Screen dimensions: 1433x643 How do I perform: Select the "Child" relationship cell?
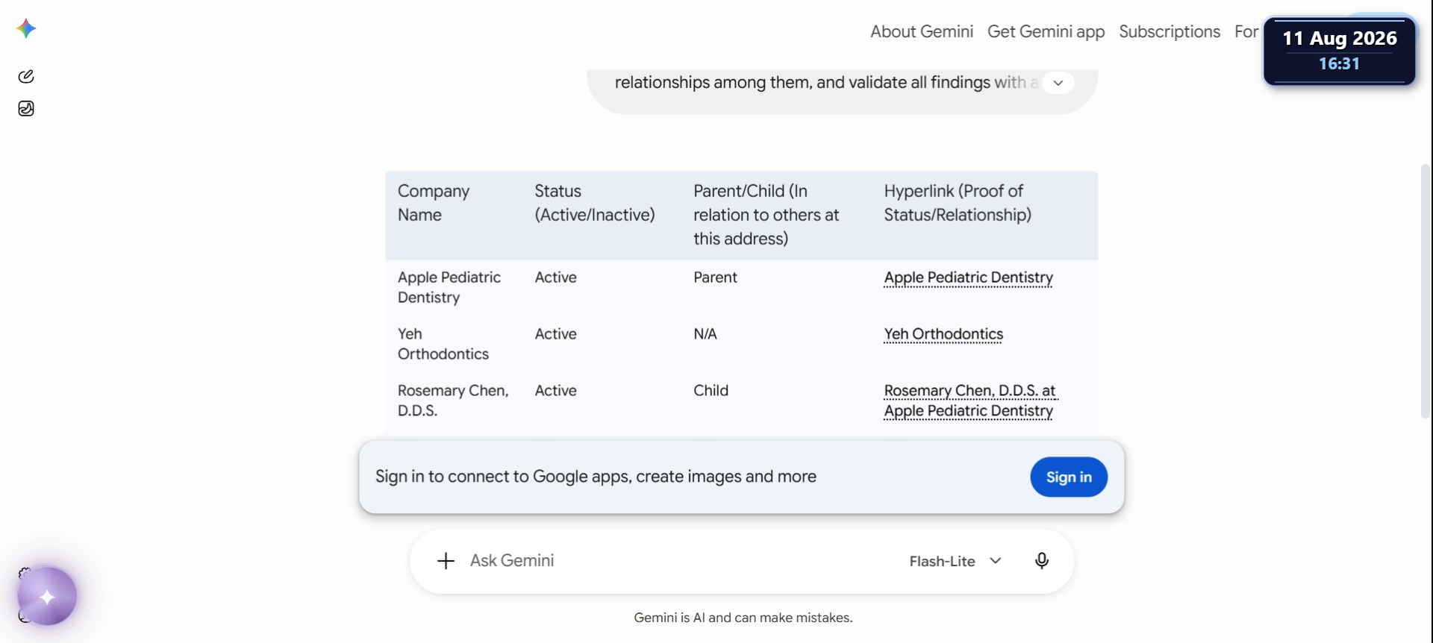pos(711,391)
